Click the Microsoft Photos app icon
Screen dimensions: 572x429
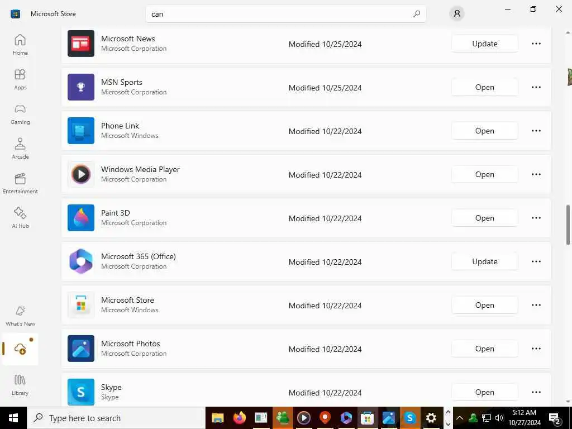tap(81, 349)
